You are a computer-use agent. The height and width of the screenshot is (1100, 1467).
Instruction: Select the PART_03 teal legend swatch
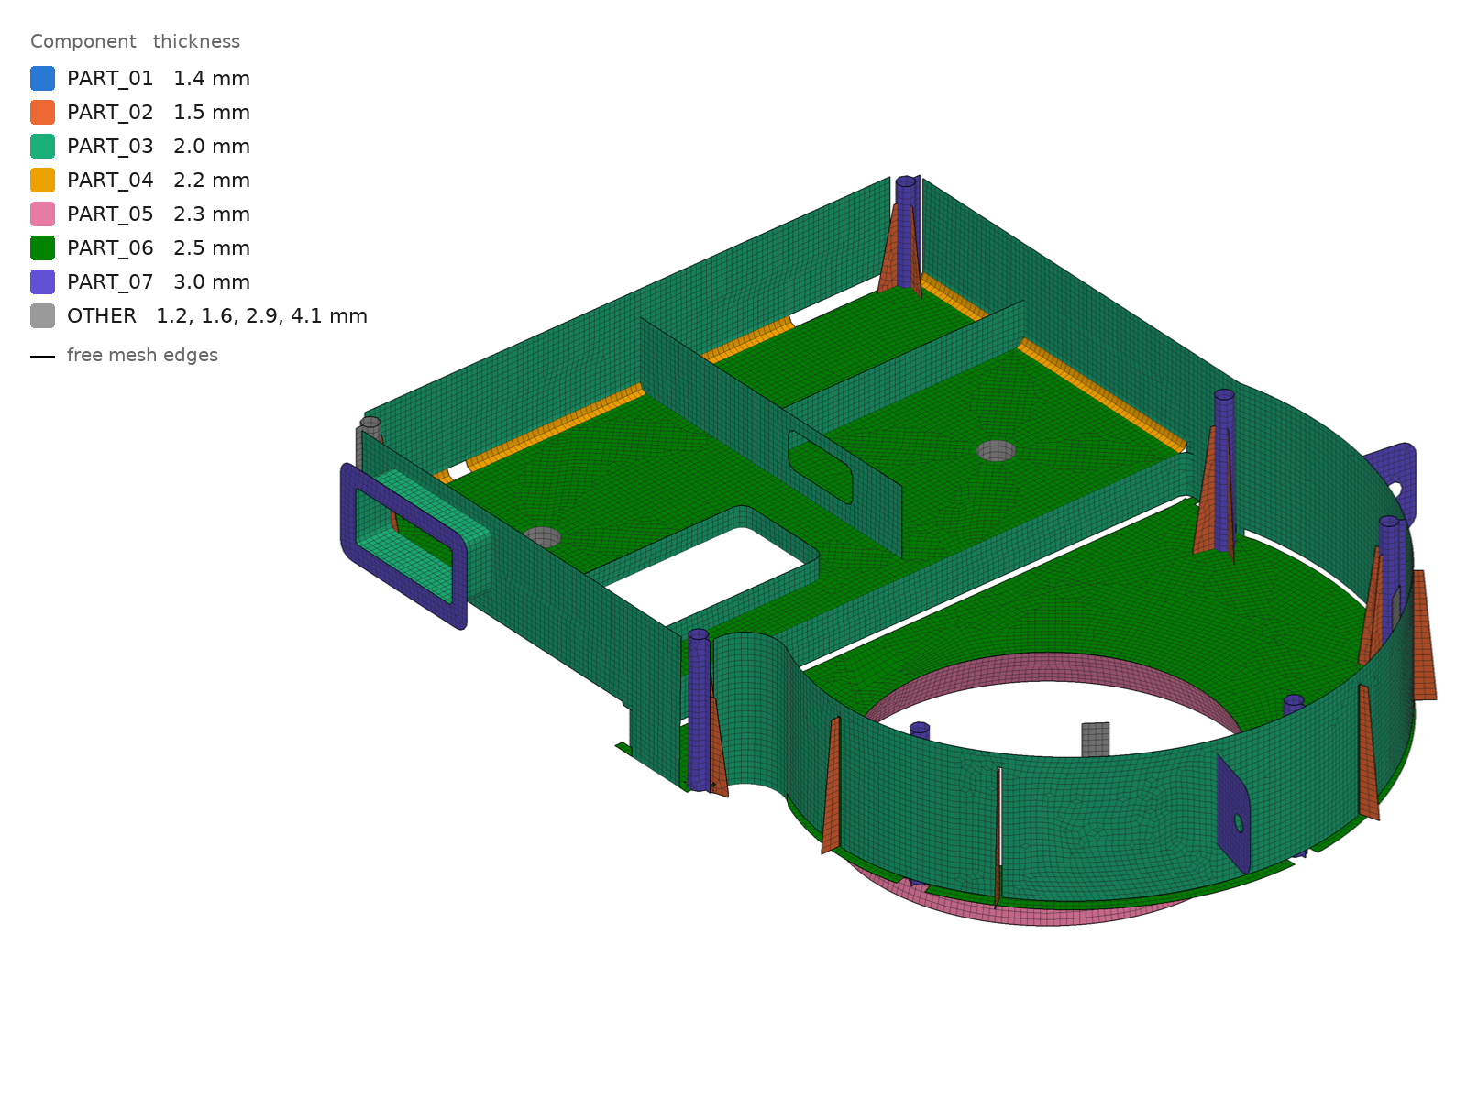click(x=42, y=147)
